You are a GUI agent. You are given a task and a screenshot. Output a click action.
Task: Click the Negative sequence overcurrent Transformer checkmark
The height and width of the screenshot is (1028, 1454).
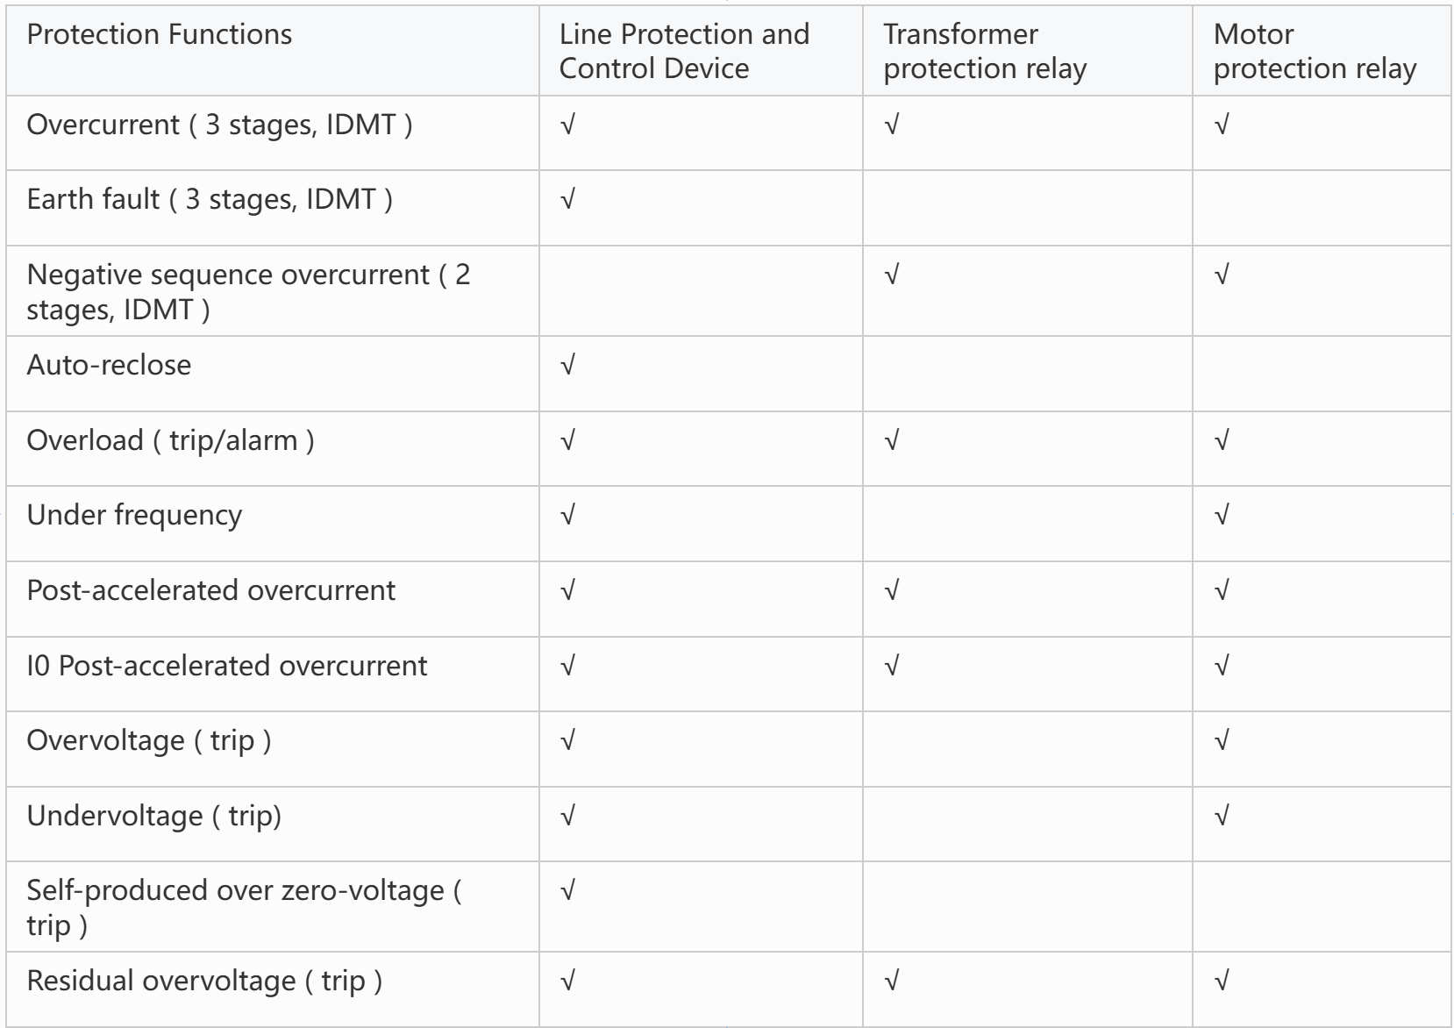click(x=892, y=275)
